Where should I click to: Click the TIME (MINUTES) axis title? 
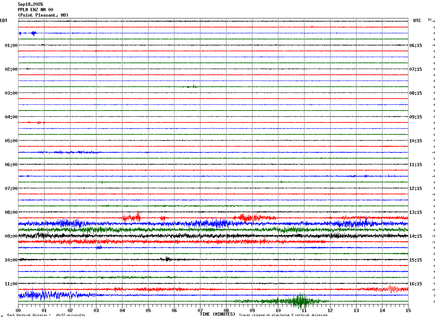[x=217, y=314]
